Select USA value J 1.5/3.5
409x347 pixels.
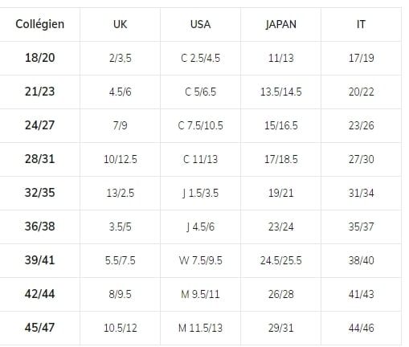(x=200, y=193)
